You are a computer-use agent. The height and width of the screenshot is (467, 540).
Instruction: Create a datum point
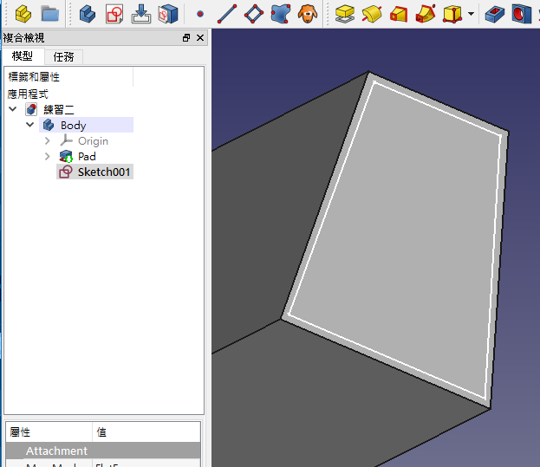200,14
